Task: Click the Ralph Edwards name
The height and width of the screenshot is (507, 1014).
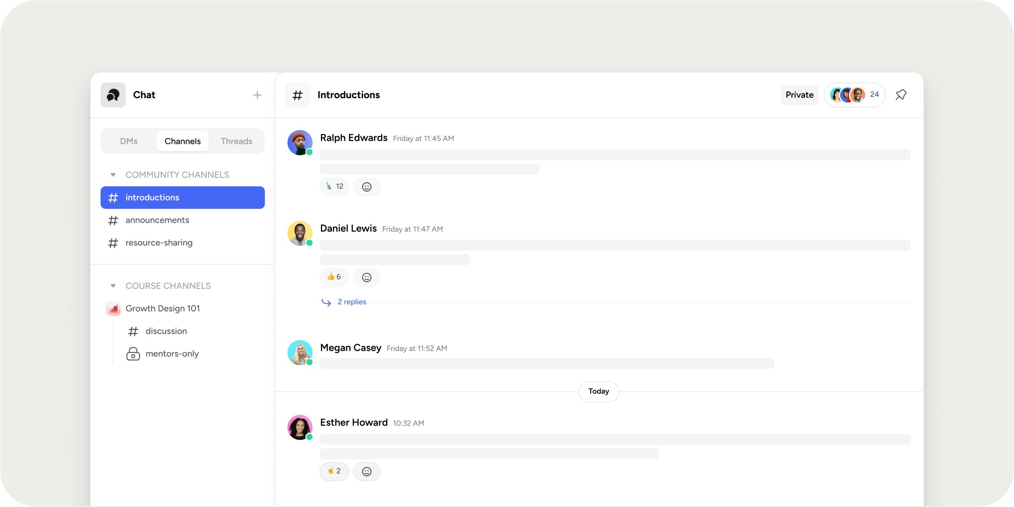Action: click(354, 138)
